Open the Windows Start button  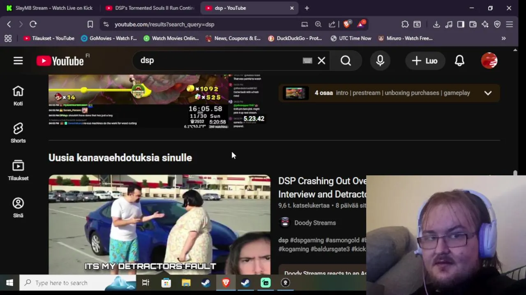tap(9, 283)
